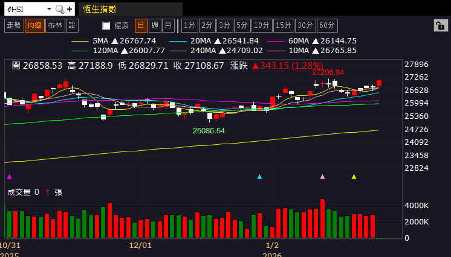
Task: Switch to 2分 minute interval
Action: pyautogui.click(x=207, y=25)
